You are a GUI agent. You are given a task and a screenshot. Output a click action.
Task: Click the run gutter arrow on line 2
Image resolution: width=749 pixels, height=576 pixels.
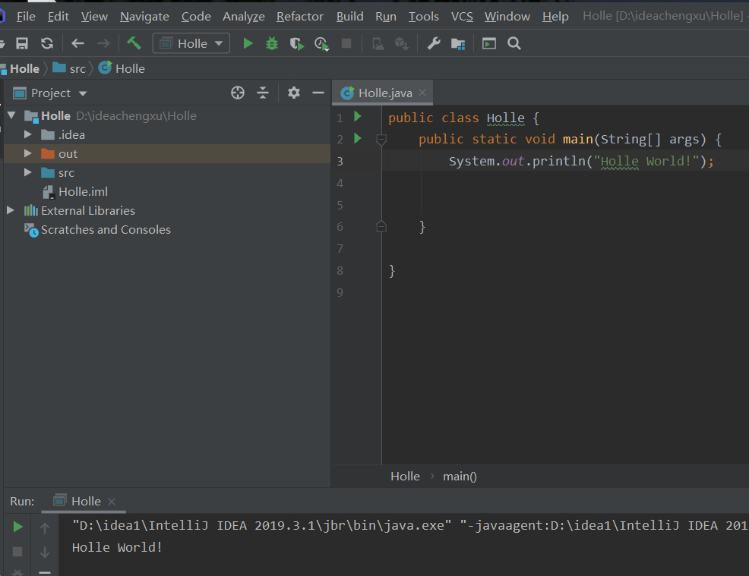(357, 138)
